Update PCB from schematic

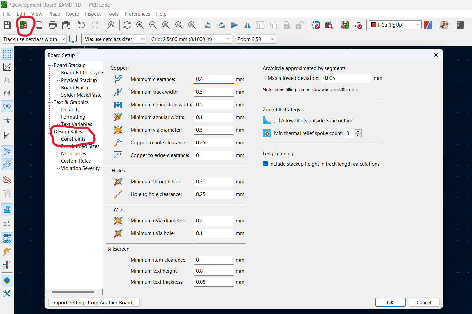(x=345, y=25)
